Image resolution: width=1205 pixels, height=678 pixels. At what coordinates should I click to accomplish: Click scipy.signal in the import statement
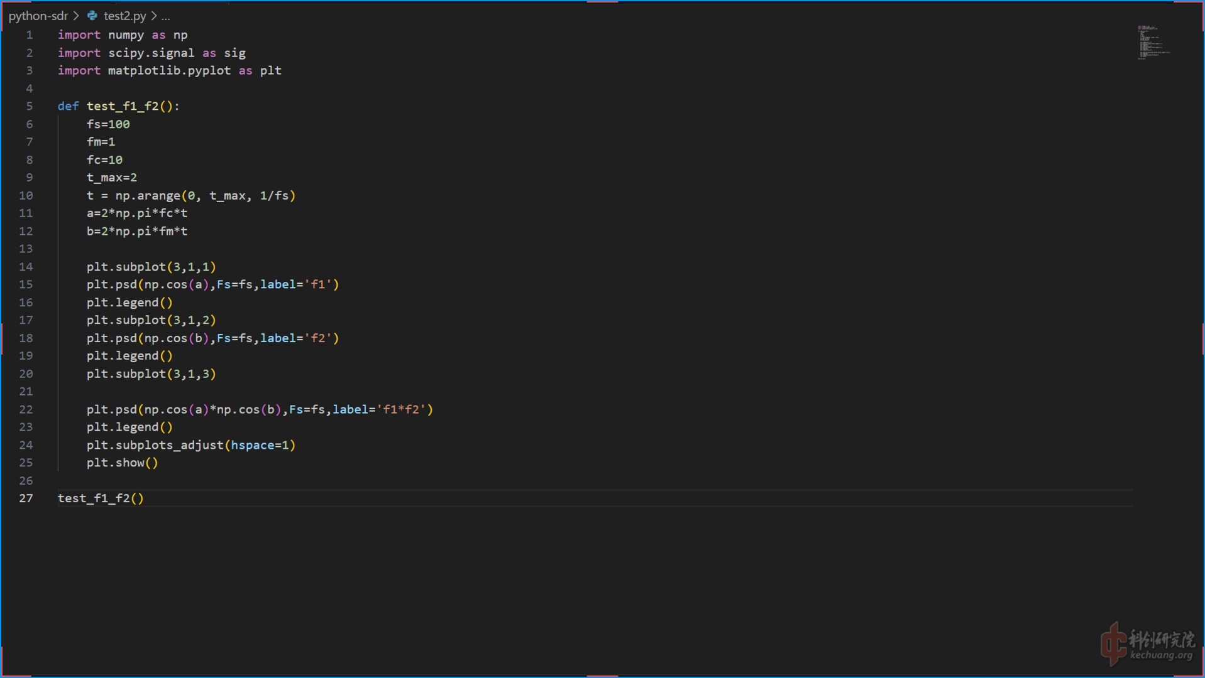click(151, 53)
